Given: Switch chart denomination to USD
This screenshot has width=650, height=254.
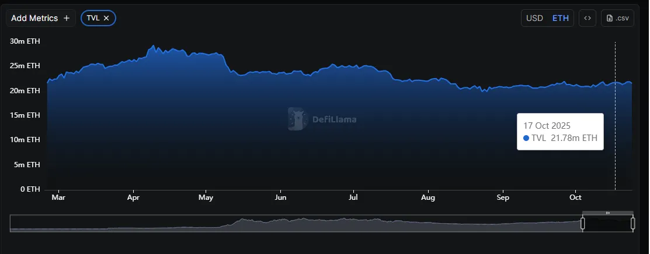Looking at the screenshot, I should click(x=534, y=18).
